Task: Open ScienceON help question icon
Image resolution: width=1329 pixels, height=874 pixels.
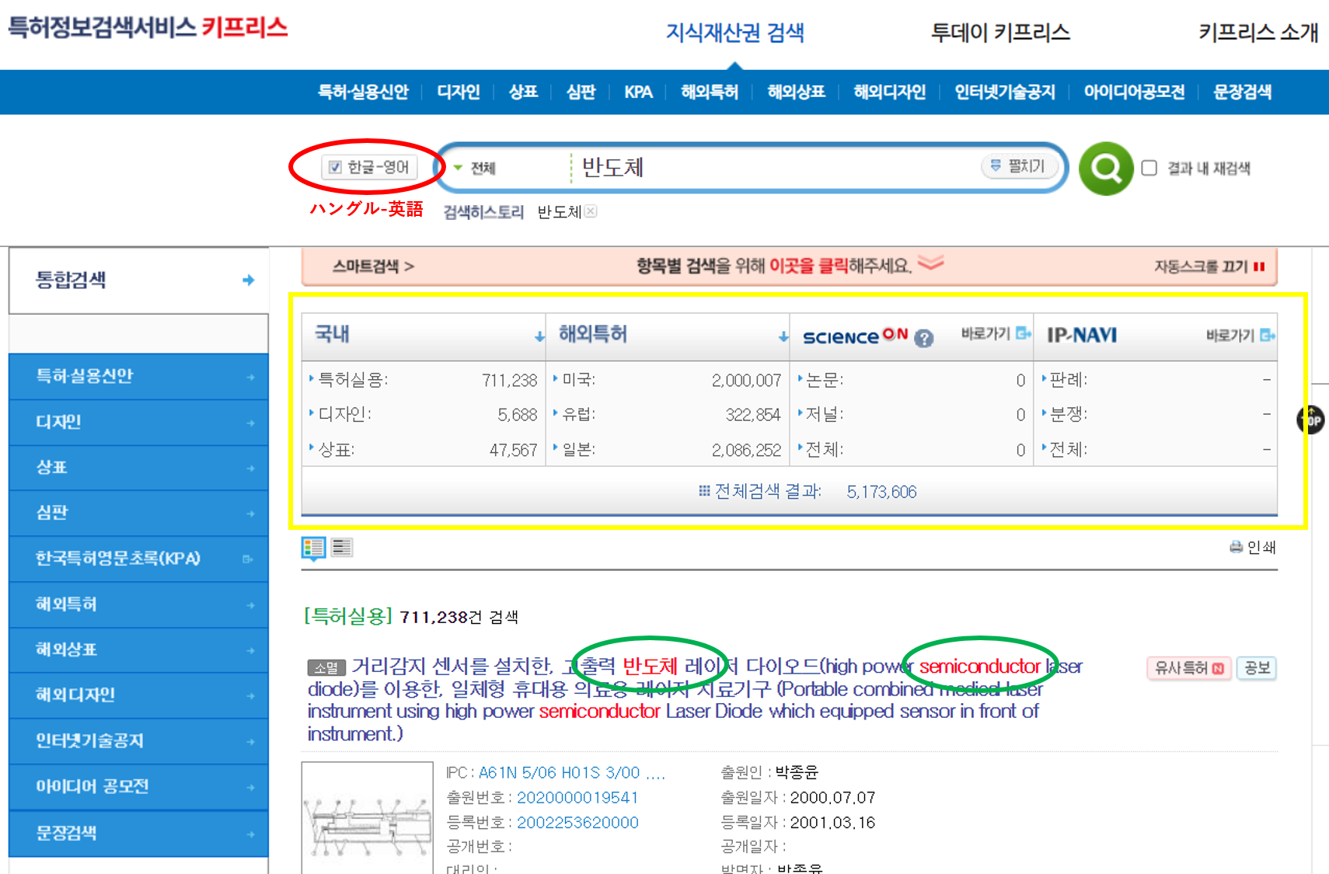Action: [923, 338]
